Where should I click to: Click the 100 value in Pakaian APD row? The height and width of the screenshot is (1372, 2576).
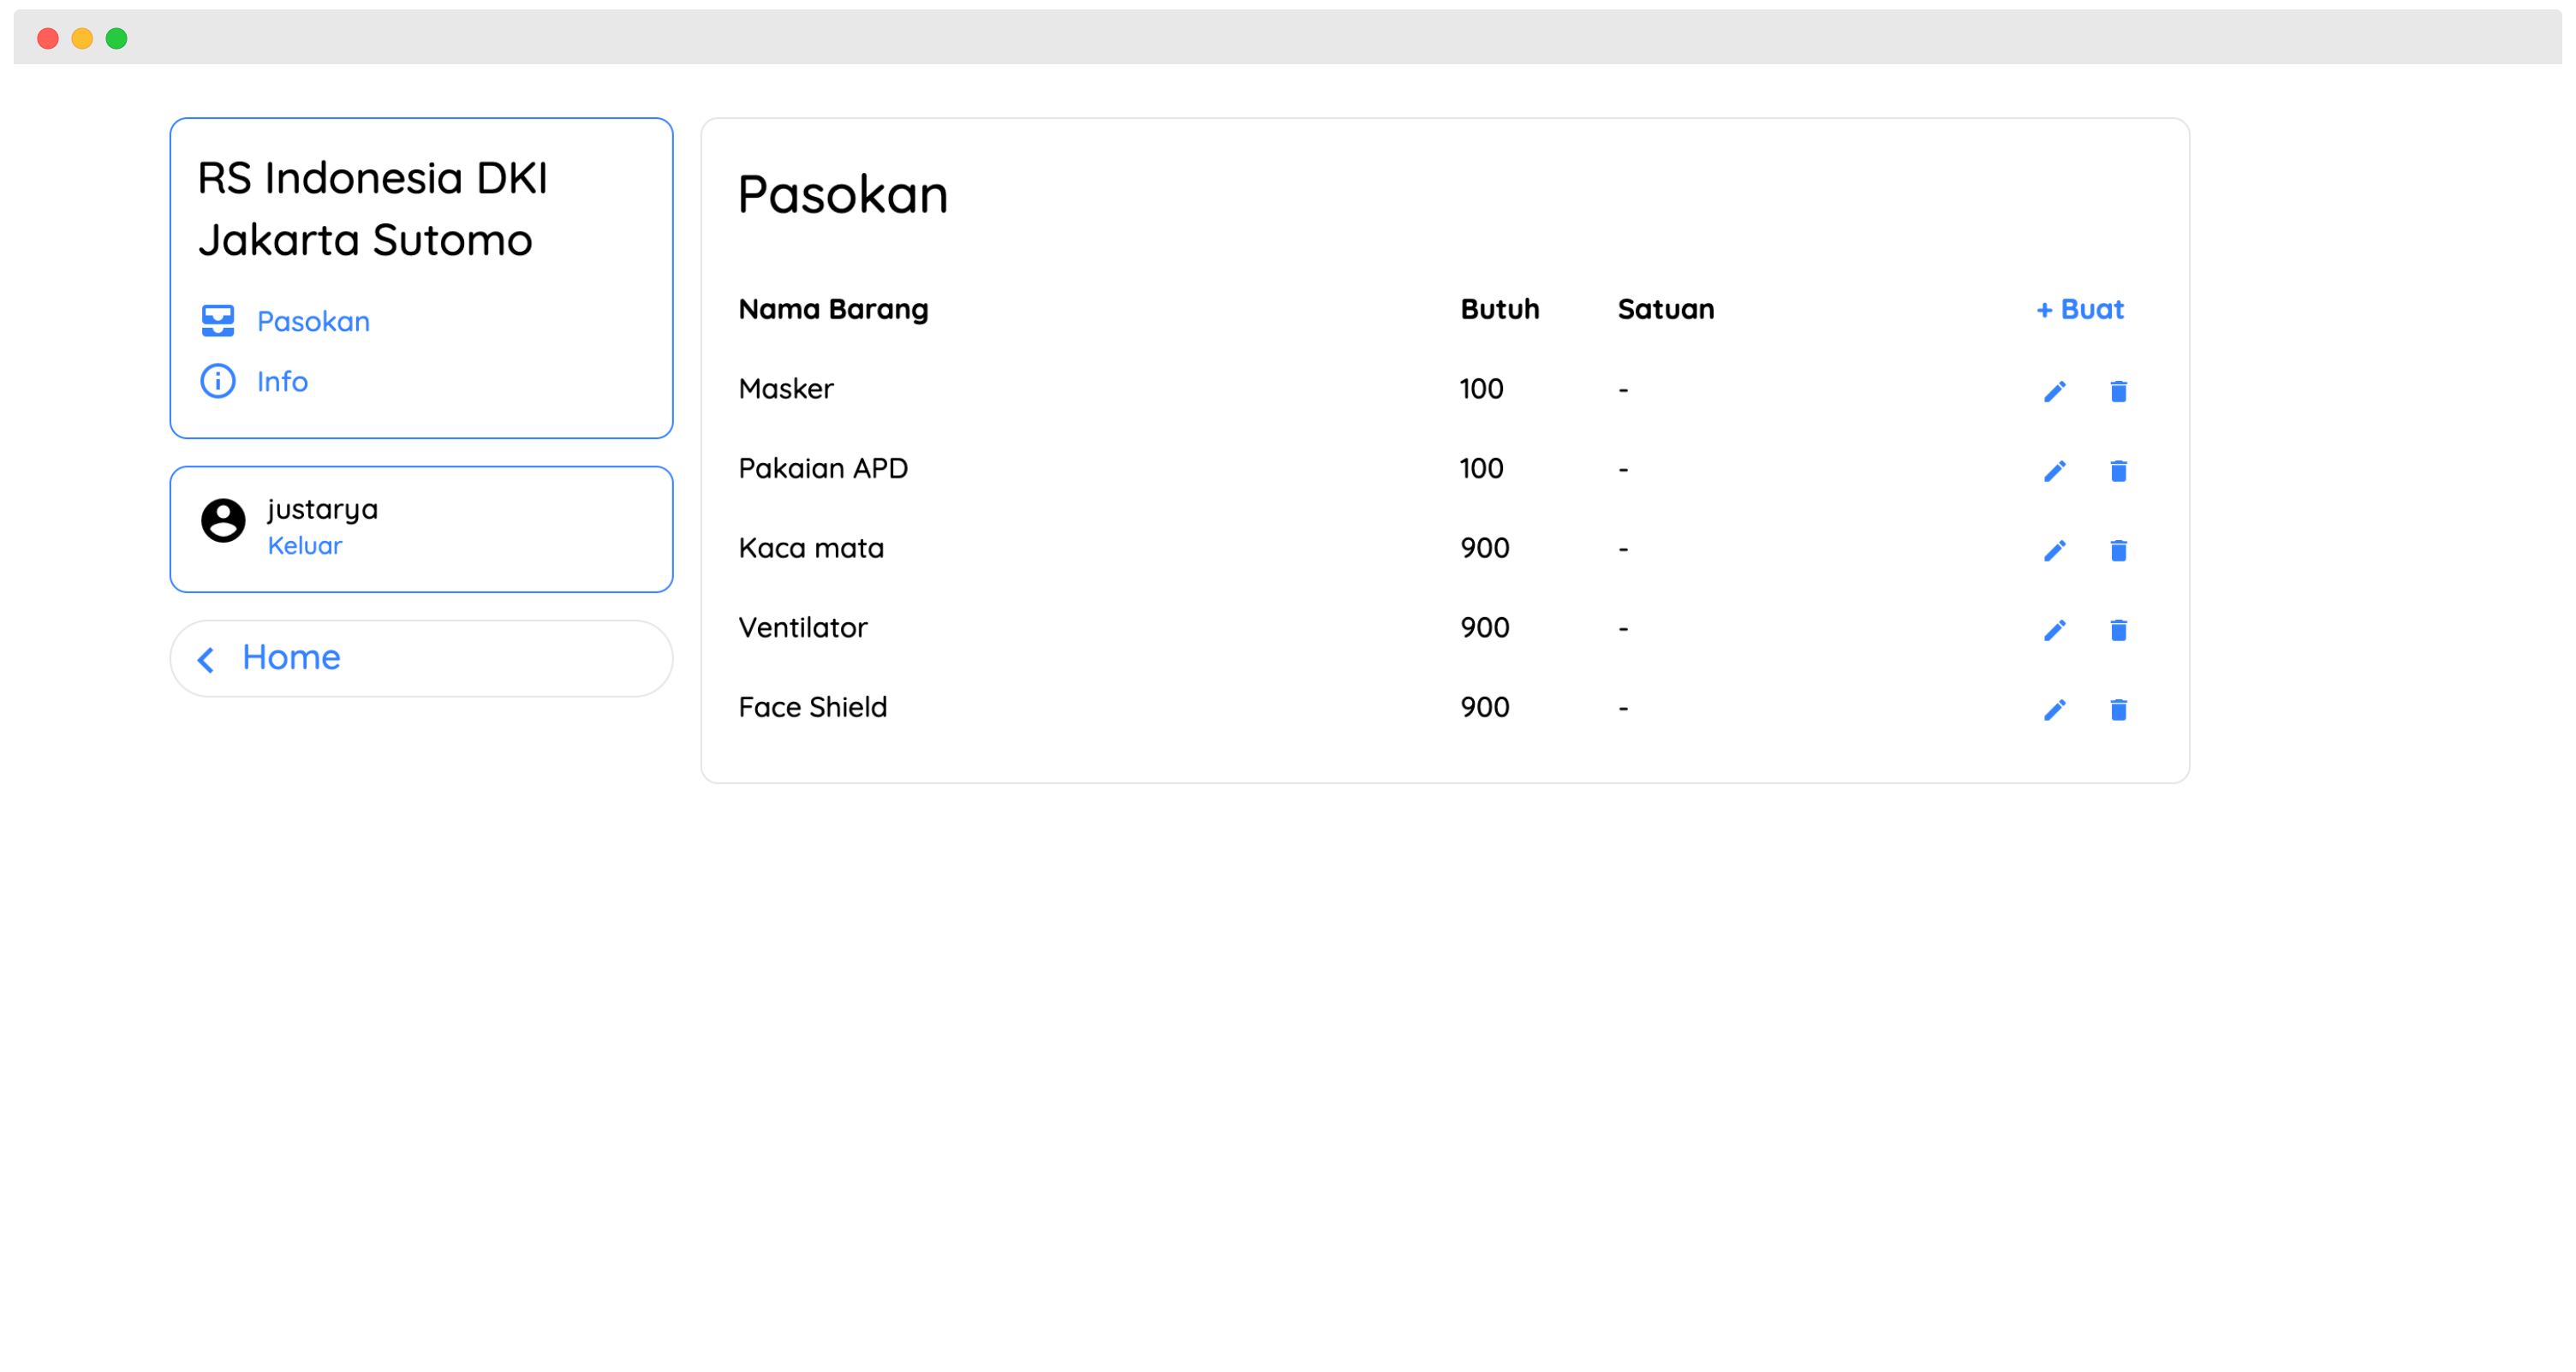pos(1482,469)
